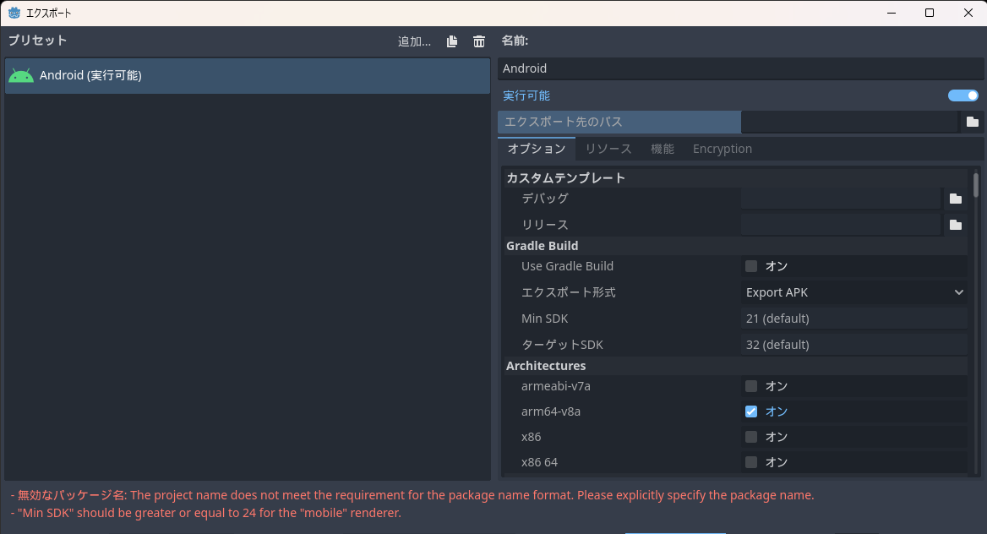Enable the armeabi-v7a architecture checkbox

[x=751, y=386]
